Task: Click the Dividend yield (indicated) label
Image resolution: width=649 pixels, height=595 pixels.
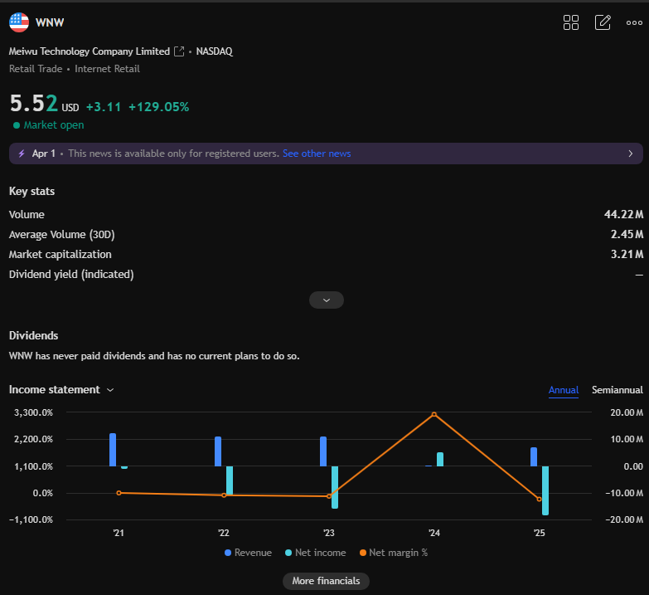Action: pos(71,275)
